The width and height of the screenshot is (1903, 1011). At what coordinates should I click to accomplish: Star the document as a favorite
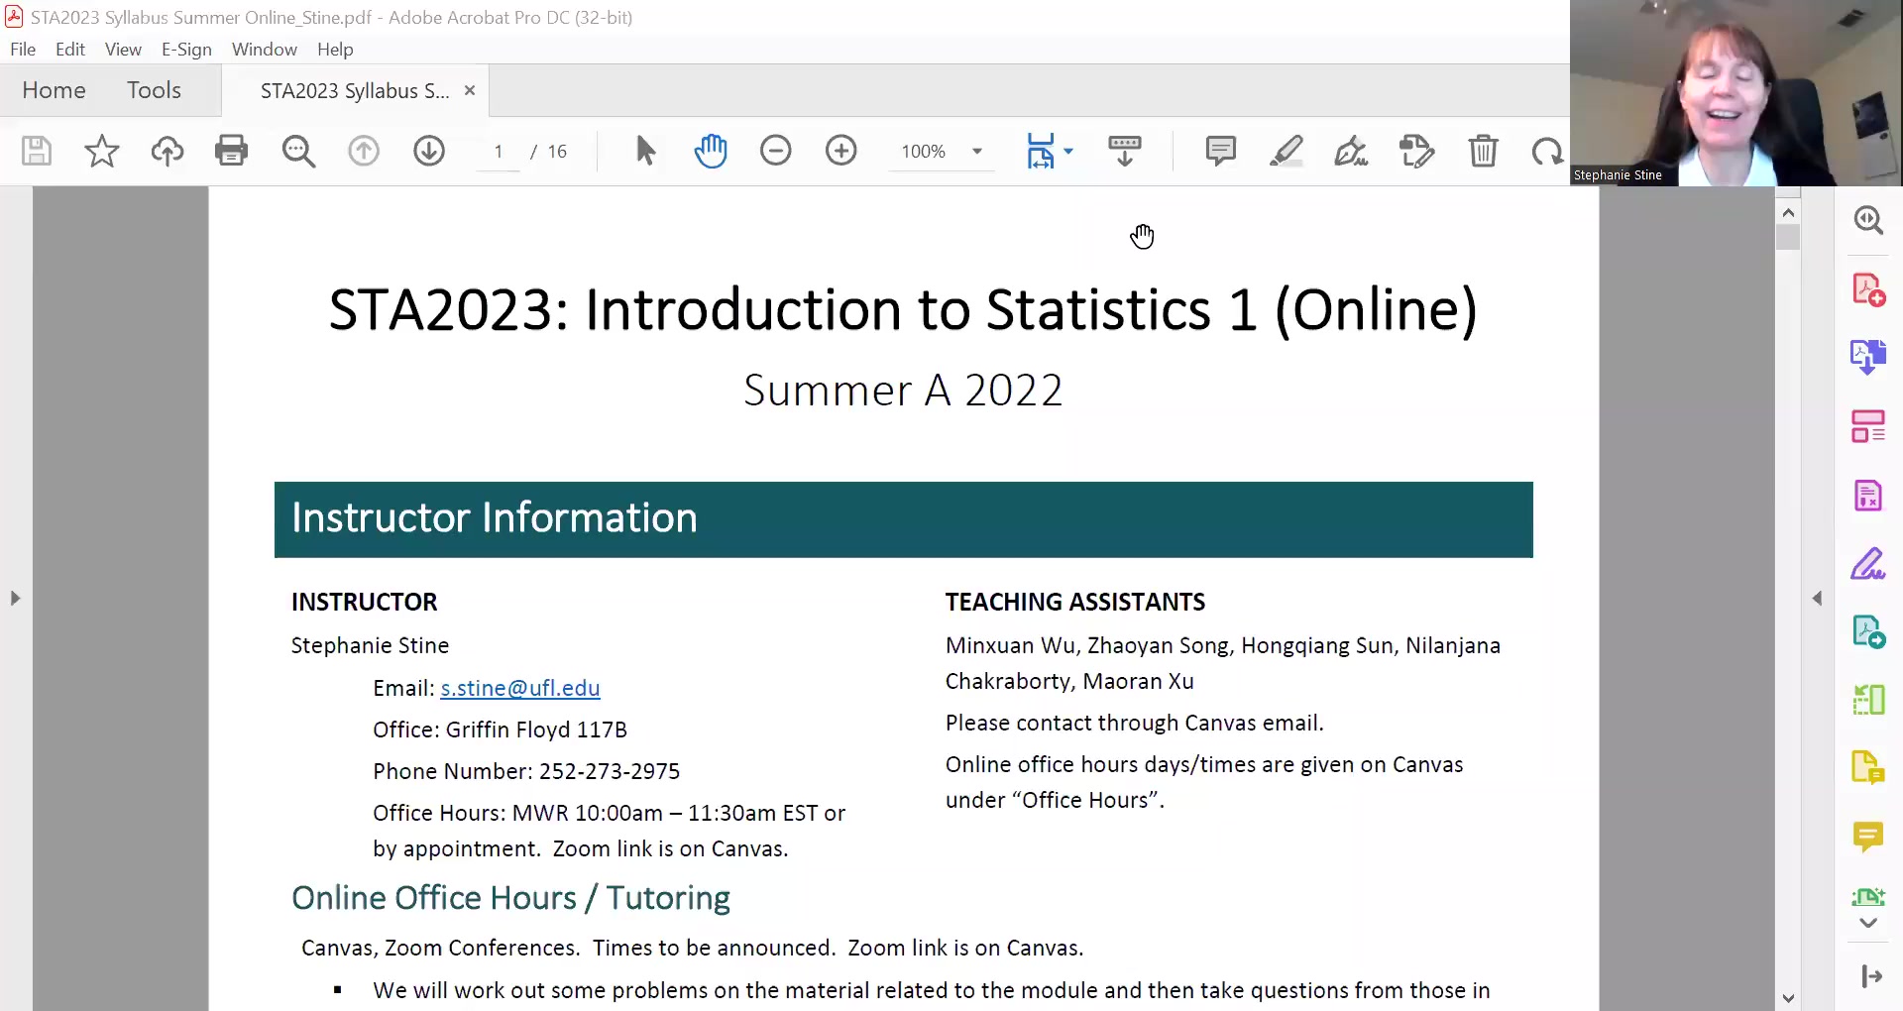101,151
